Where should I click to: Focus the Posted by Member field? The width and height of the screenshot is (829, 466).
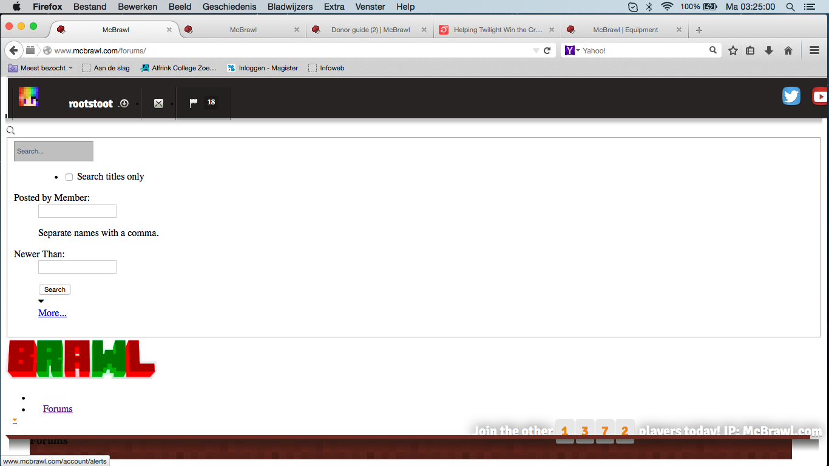tap(77, 211)
